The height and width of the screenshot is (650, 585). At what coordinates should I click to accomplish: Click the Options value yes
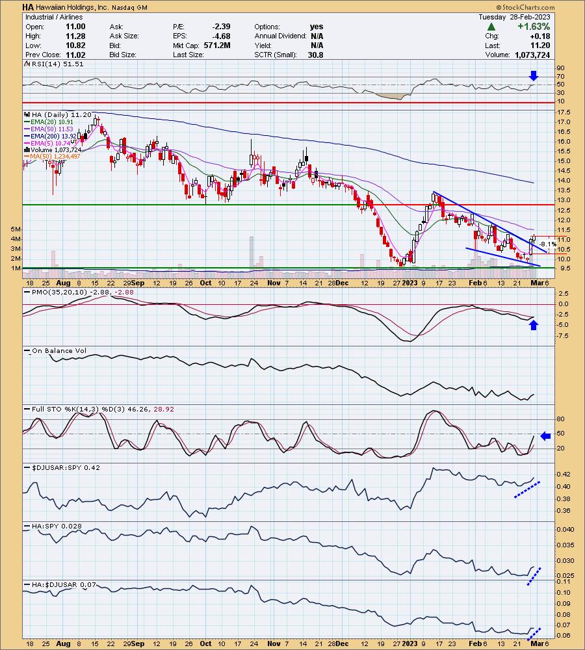(x=317, y=27)
